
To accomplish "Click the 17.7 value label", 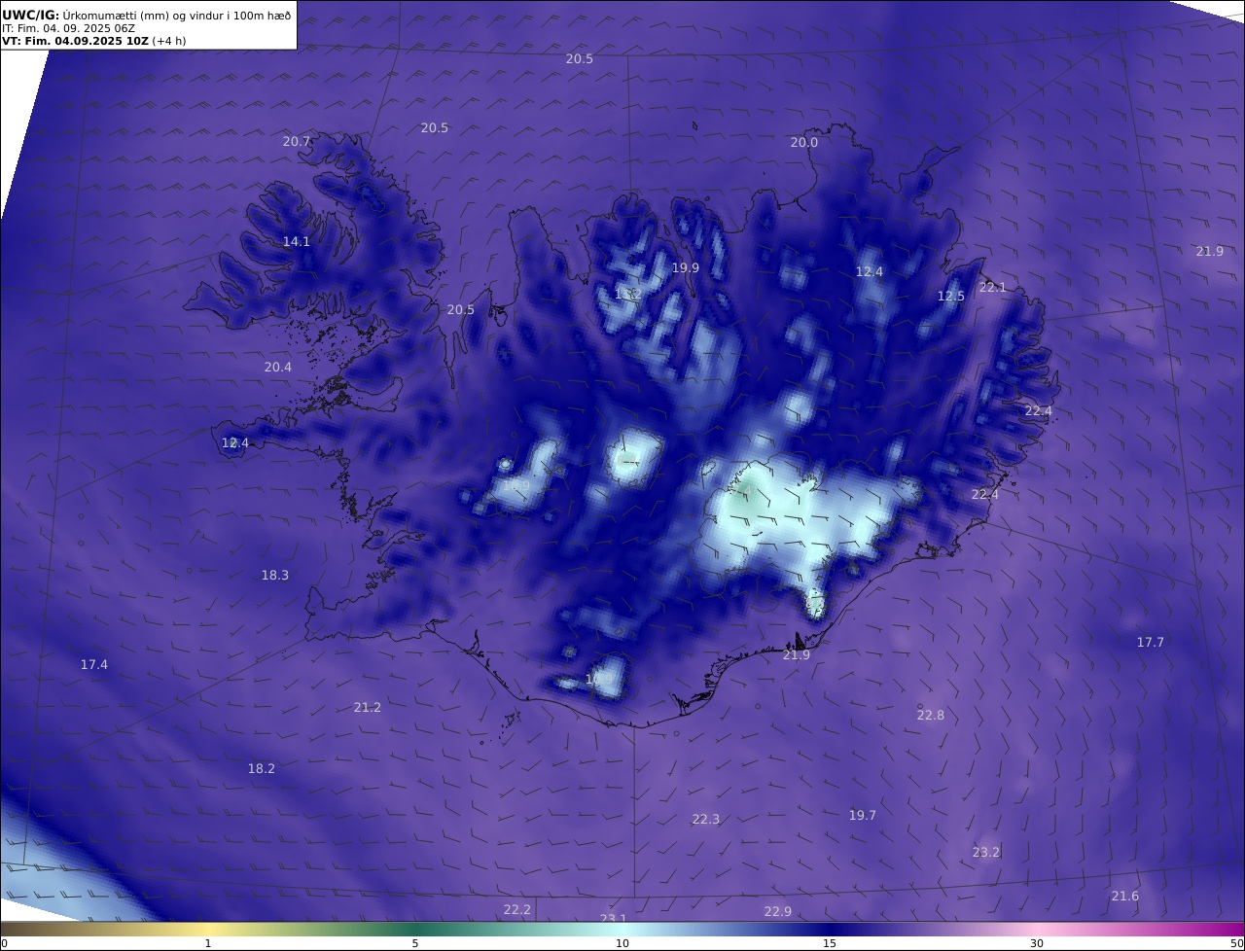I will pos(1151,643).
